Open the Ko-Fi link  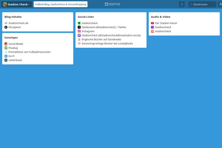coord(11,56)
